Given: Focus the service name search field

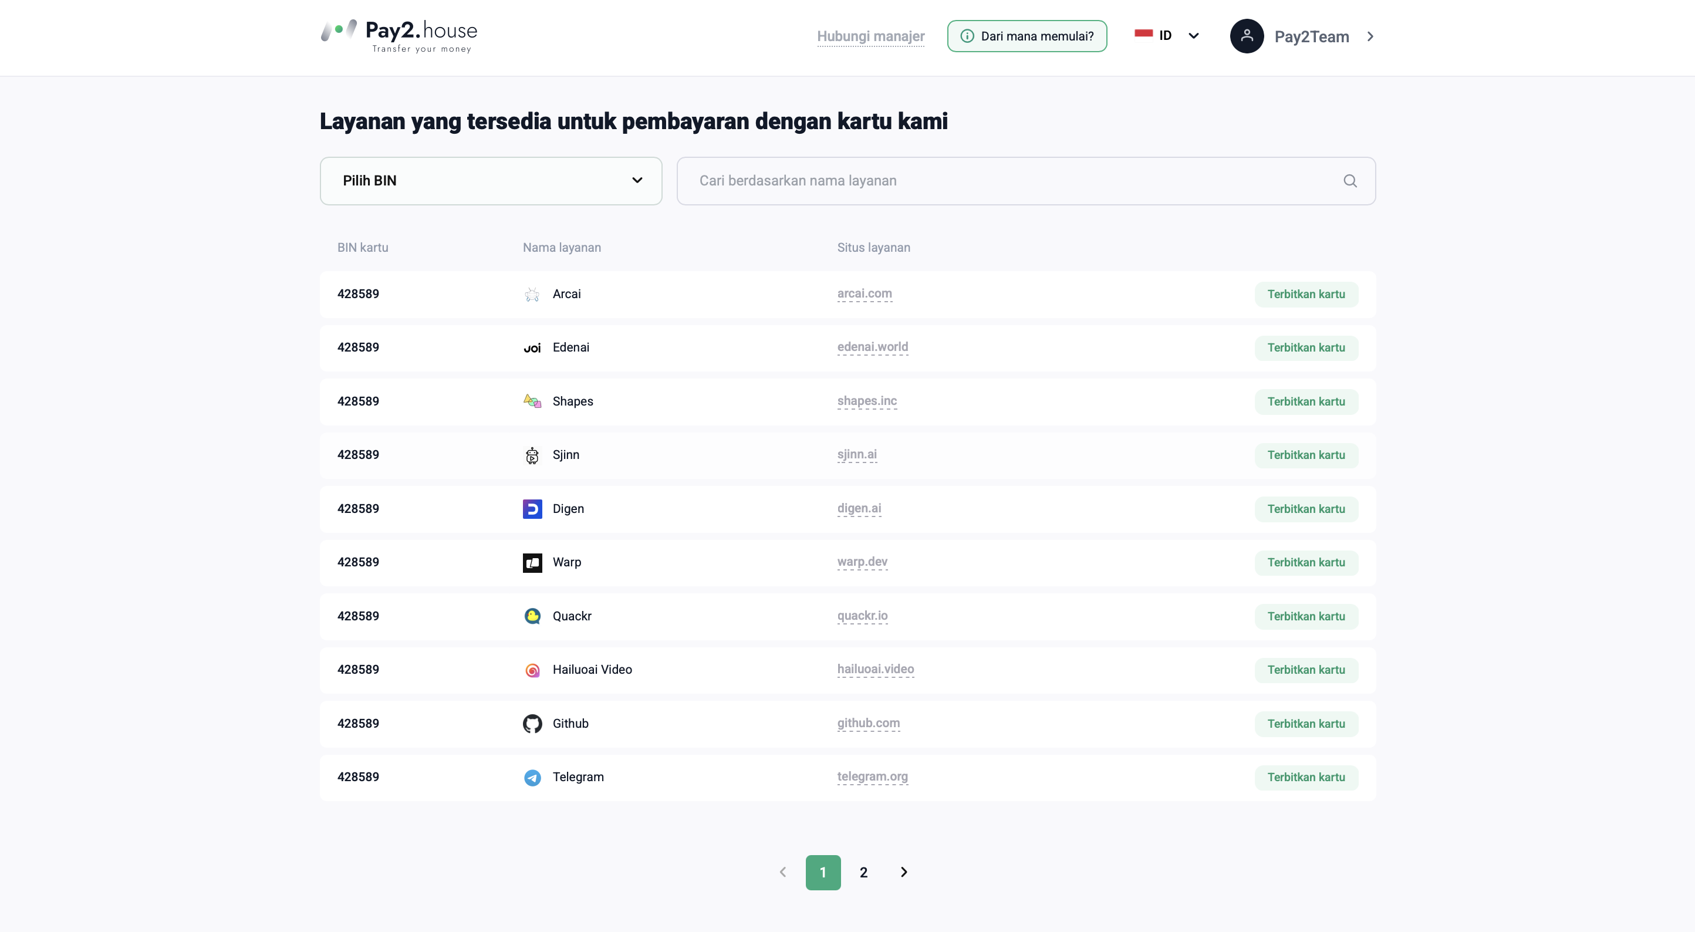Looking at the screenshot, I should 1026,181.
